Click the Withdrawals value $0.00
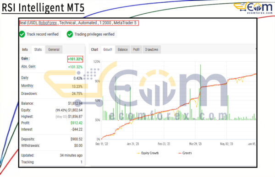Viewport: 275px width, 177px height. click(78, 145)
